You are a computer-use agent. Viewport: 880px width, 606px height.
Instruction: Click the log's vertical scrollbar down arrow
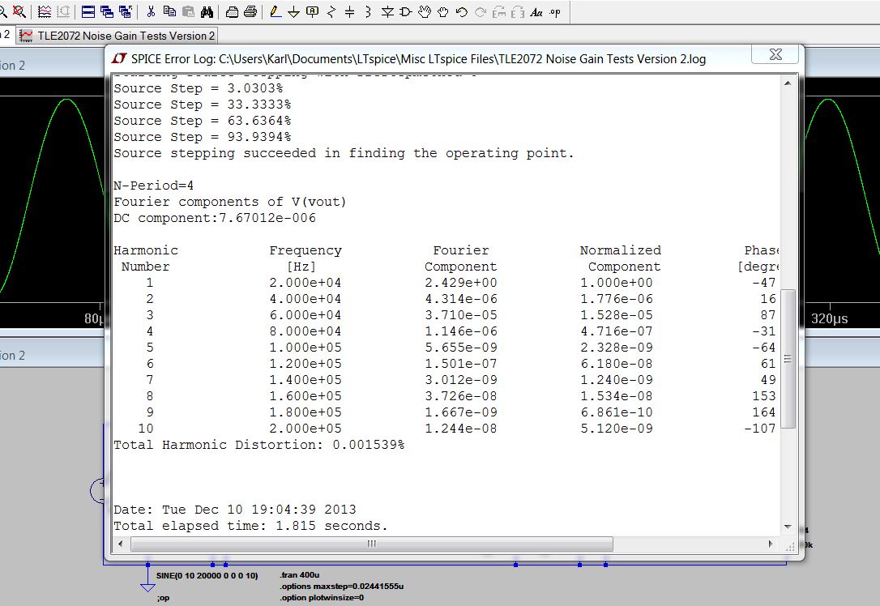coord(788,527)
